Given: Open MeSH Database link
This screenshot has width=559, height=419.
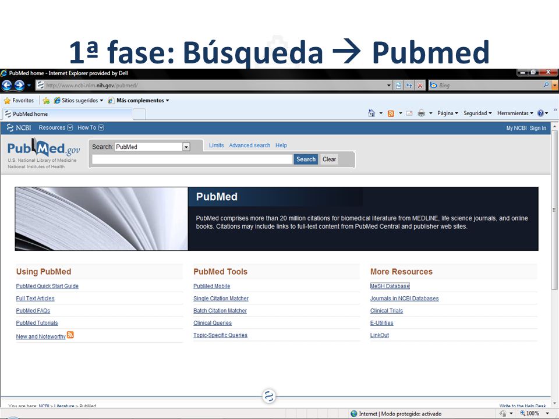Looking at the screenshot, I should click(390, 286).
